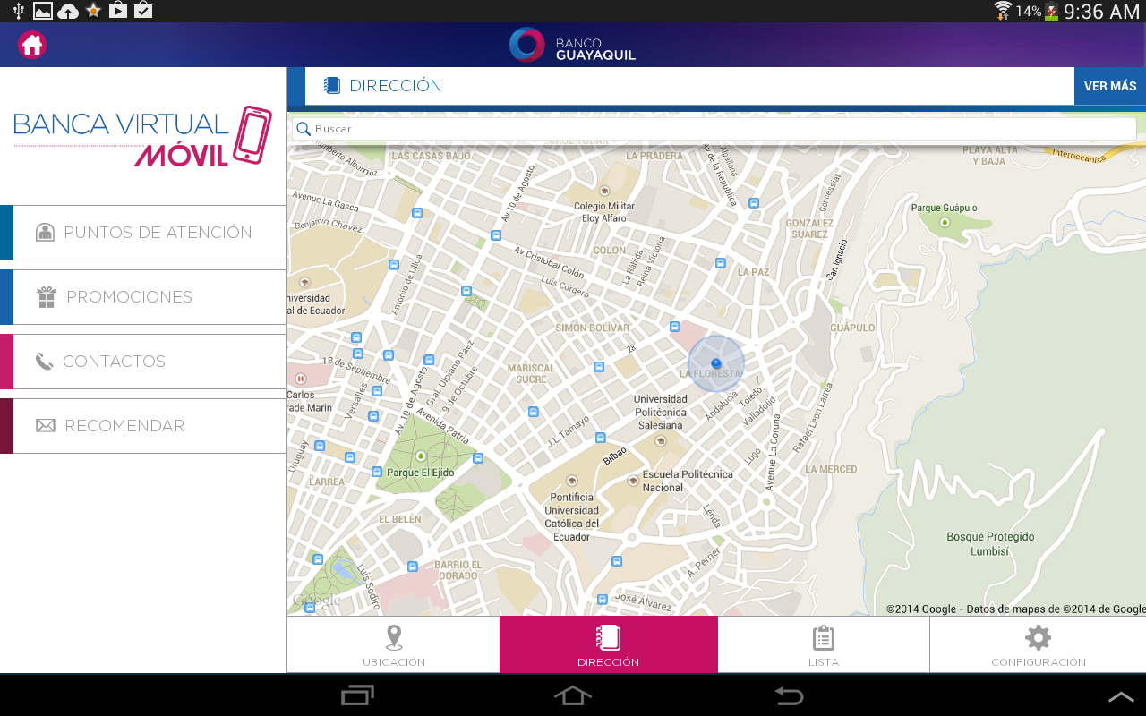Tap the "PLAYA ALTA Y BAJA" map label
The width and height of the screenshot is (1146, 716).
990,156
